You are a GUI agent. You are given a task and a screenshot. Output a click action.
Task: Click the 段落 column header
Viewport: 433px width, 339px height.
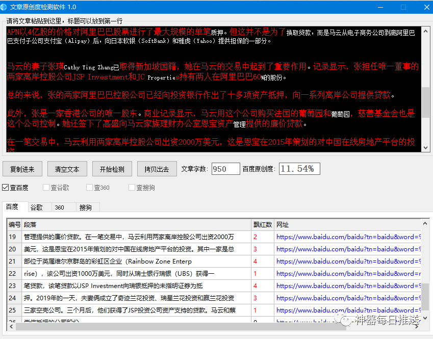[x=137, y=225]
